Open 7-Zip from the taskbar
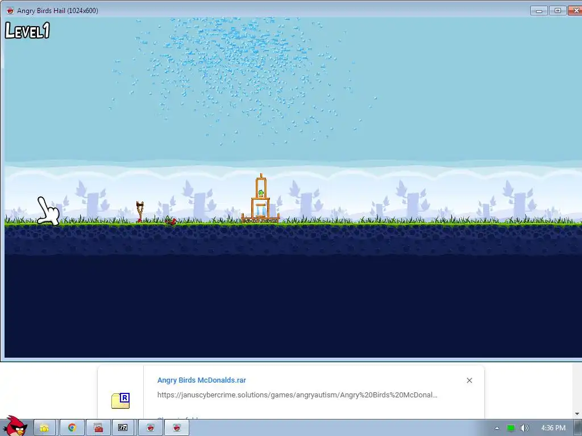This screenshot has width=582, height=436. click(123, 428)
